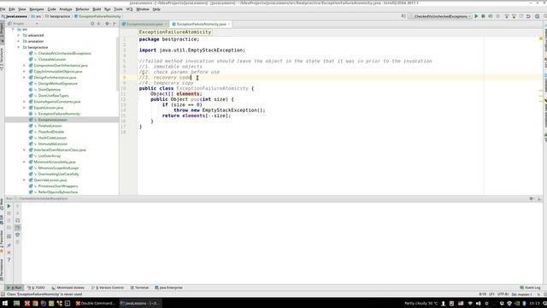
Task: Click the VCS commit changes icon
Action: [x=514, y=16]
